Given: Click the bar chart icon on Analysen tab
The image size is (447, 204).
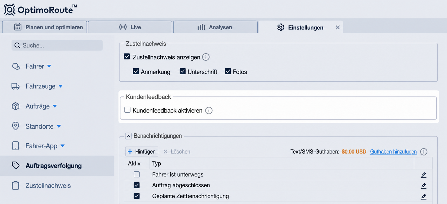Looking at the screenshot, I should (x=201, y=27).
